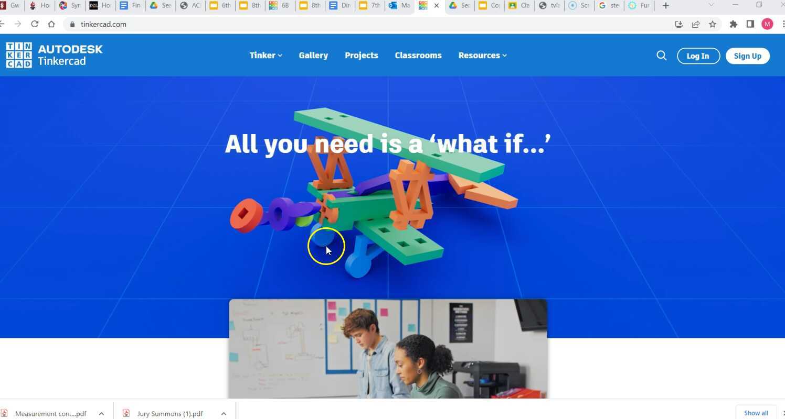The width and height of the screenshot is (785, 419).
Task: Open the Resources dropdown
Action: (x=481, y=55)
